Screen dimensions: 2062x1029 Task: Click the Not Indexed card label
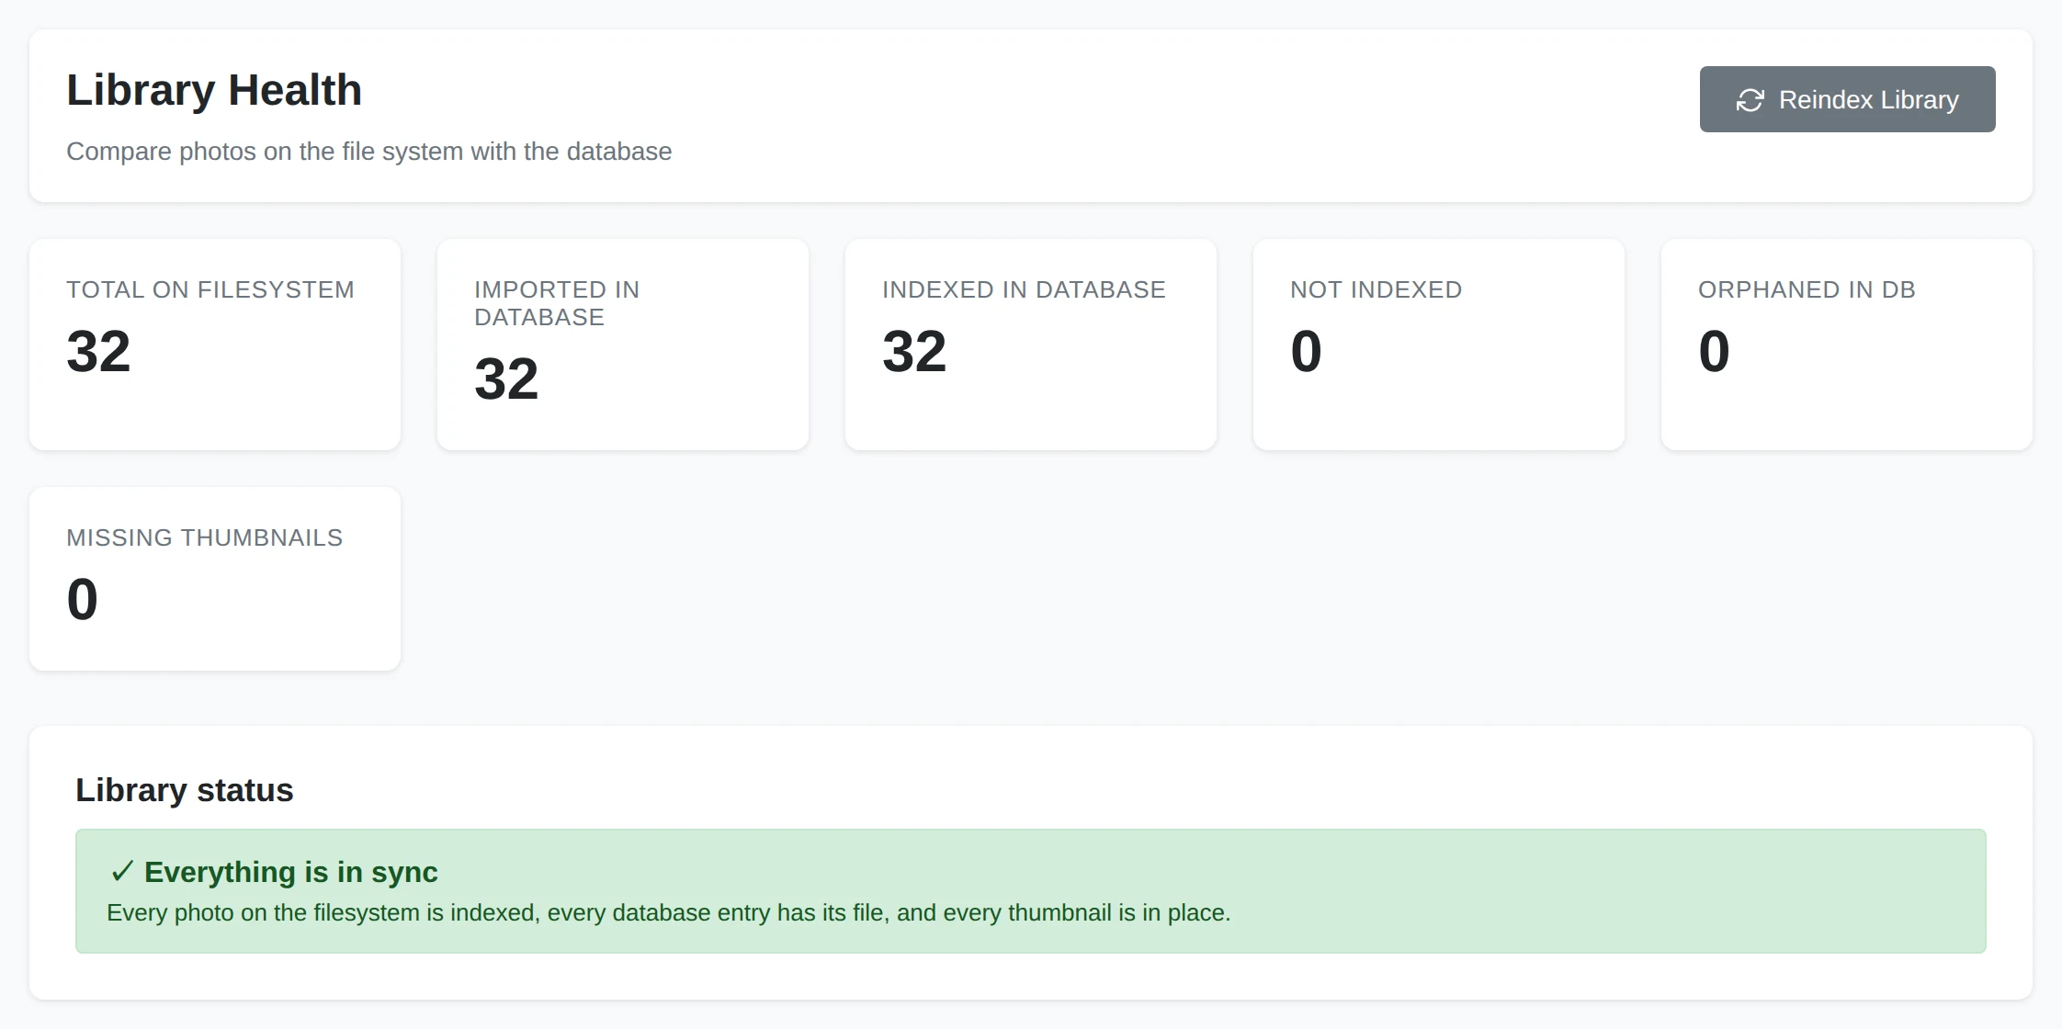pyautogui.click(x=1376, y=289)
